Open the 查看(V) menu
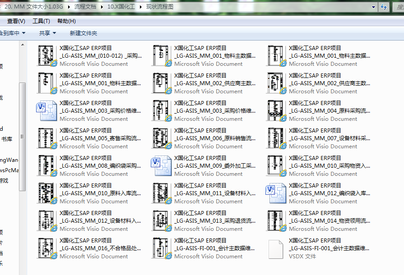404x275 pixels. click(16, 21)
